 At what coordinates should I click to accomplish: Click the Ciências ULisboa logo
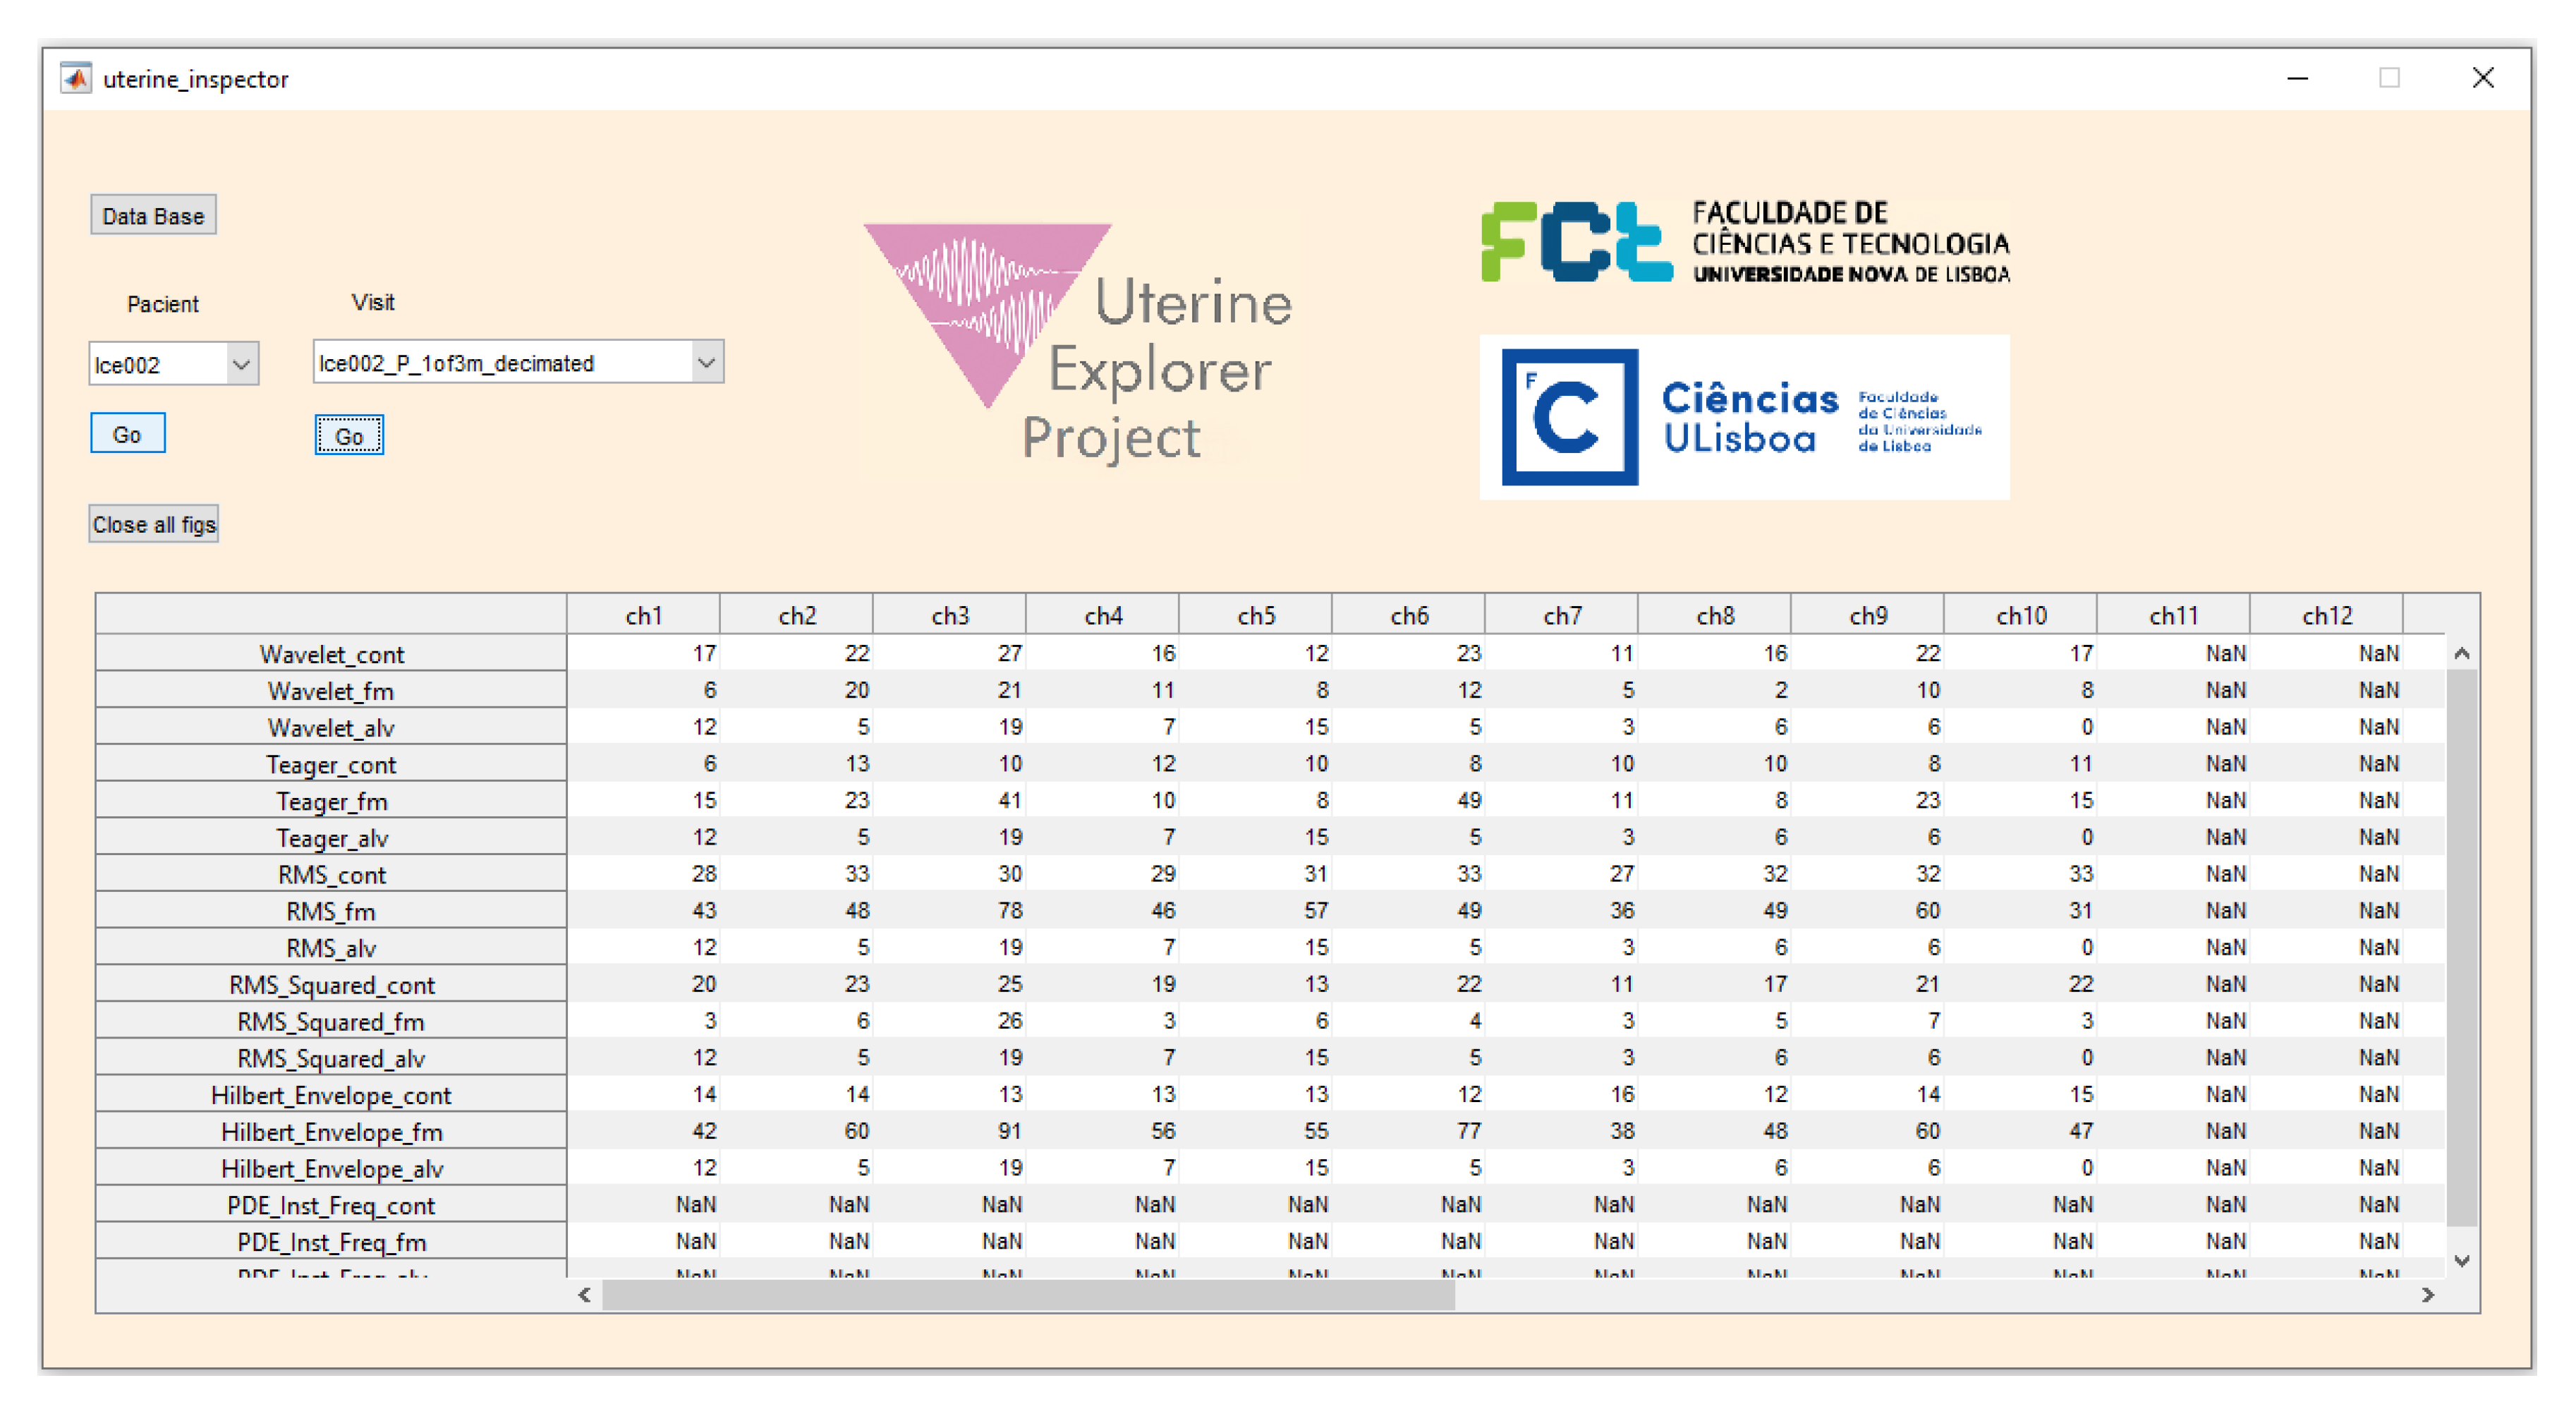click(1744, 417)
